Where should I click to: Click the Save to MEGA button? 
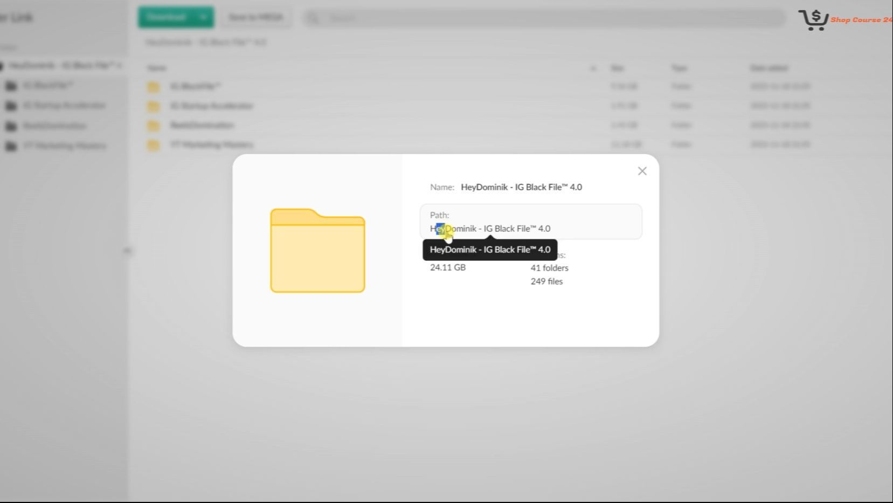pyautogui.click(x=255, y=17)
